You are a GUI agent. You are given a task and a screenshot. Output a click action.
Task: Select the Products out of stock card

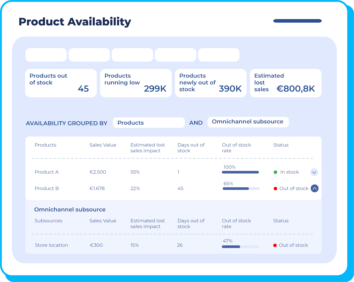pyautogui.click(x=61, y=83)
